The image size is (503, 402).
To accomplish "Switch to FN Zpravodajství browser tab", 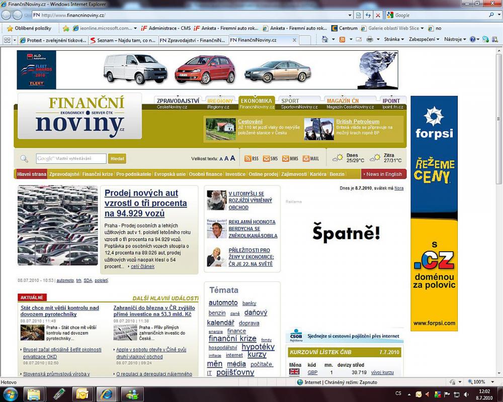I will (193, 40).
